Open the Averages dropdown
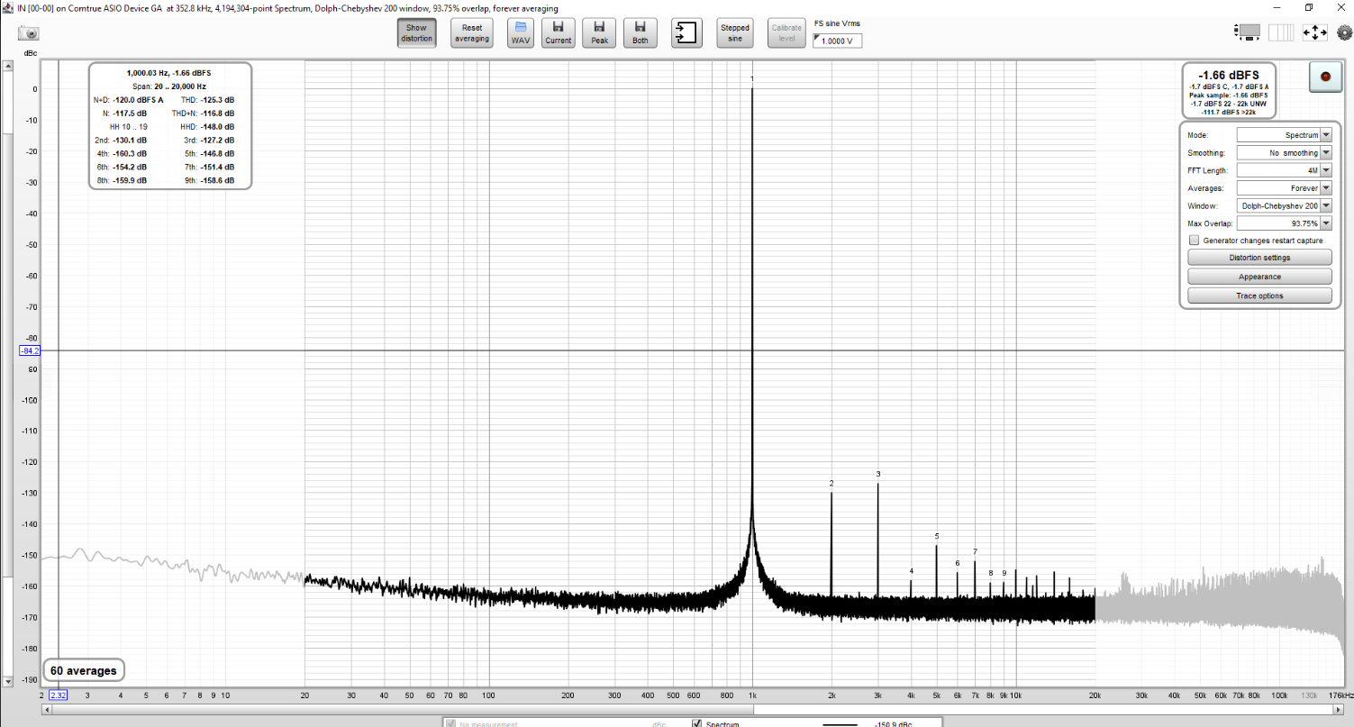This screenshot has height=727, width=1354. (x=1284, y=188)
